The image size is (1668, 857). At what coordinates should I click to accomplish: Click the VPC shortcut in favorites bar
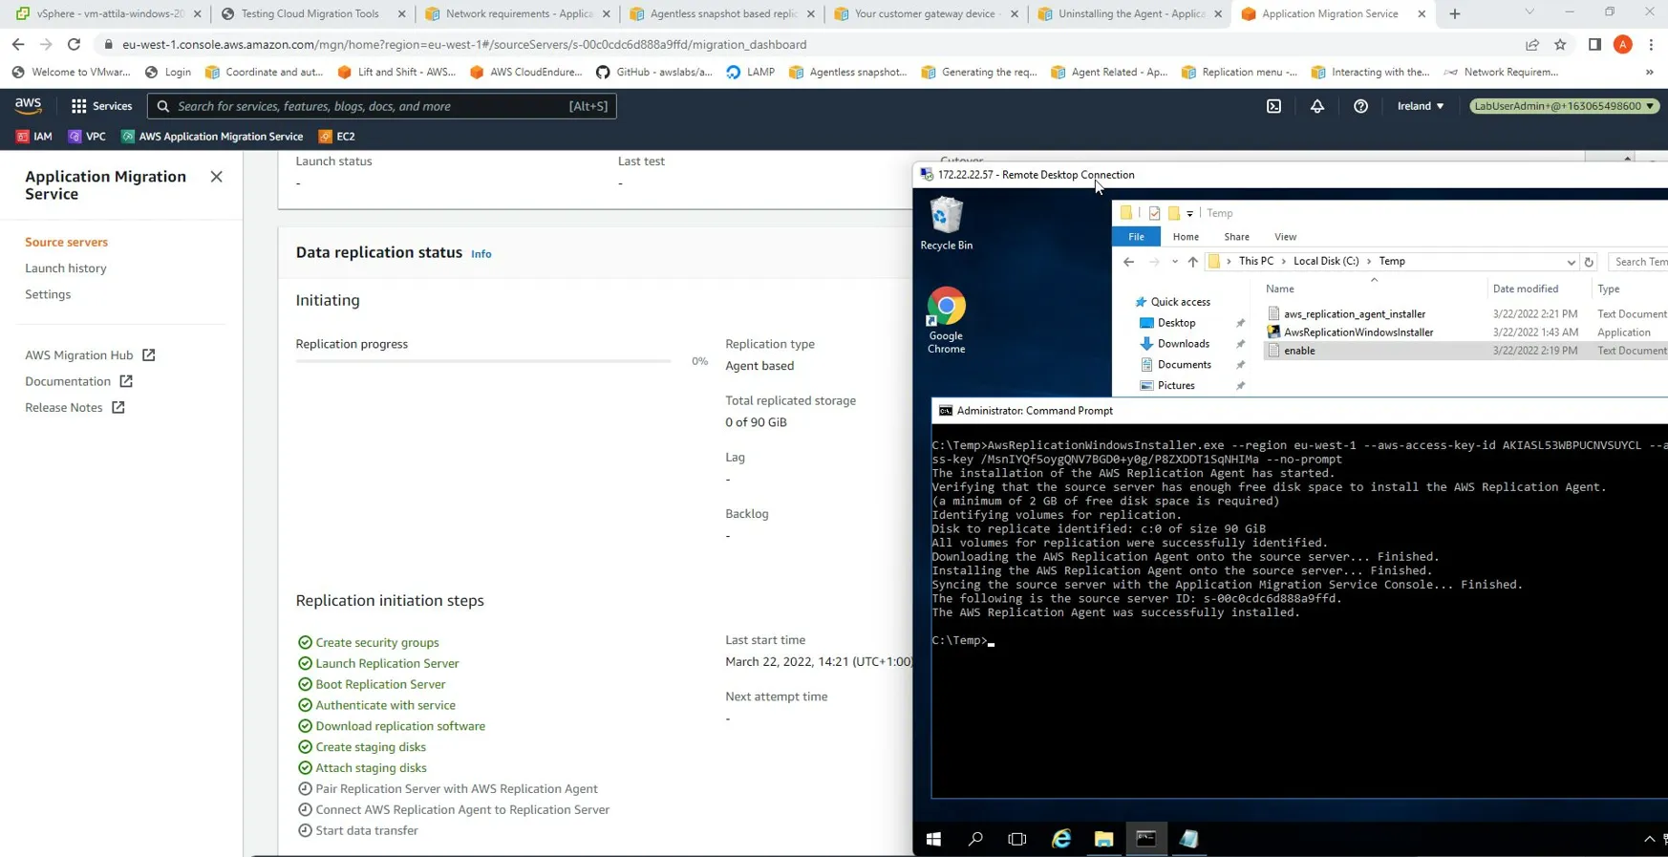coord(87,137)
